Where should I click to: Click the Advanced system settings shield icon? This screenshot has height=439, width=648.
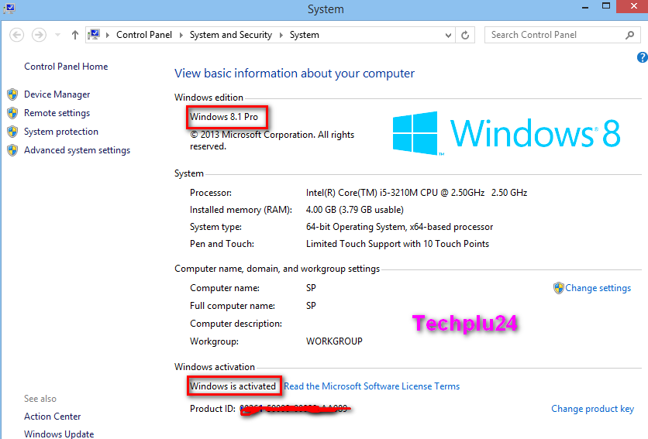click(12, 150)
